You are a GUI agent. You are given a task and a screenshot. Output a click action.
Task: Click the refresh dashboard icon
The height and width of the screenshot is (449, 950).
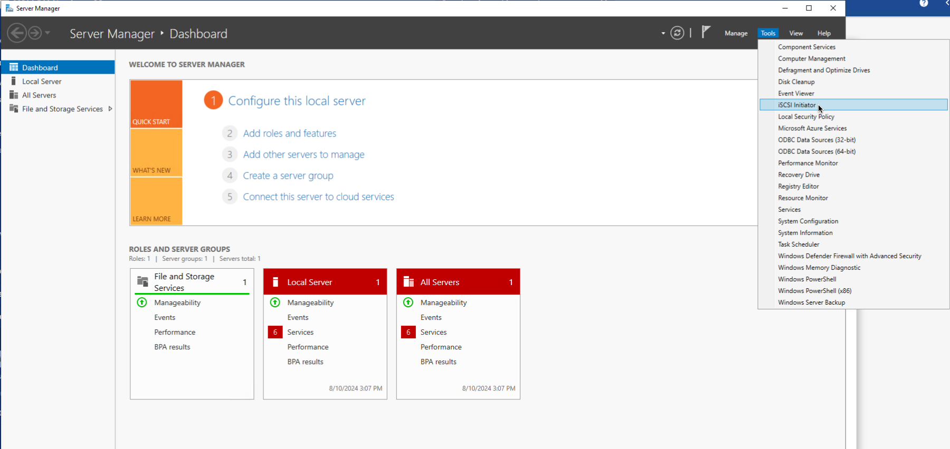point(677,33)
